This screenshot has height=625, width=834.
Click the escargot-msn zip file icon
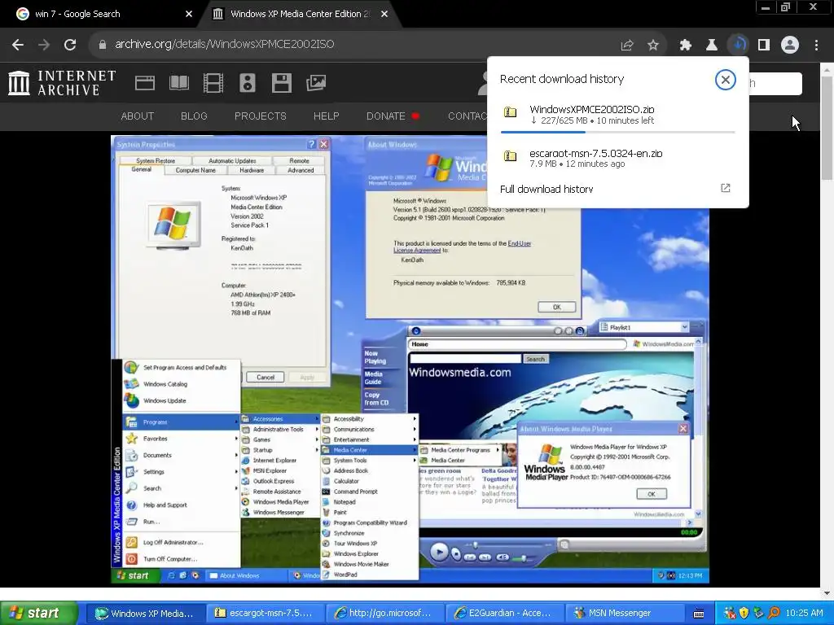[x=510, y=156]
